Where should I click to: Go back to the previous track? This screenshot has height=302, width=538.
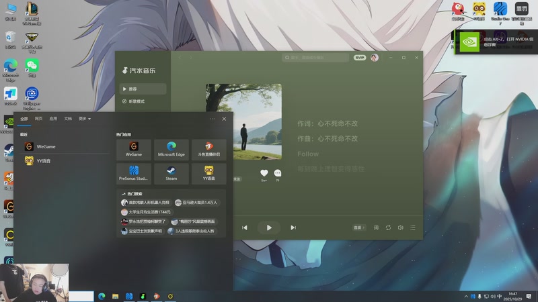coord(245,228)
